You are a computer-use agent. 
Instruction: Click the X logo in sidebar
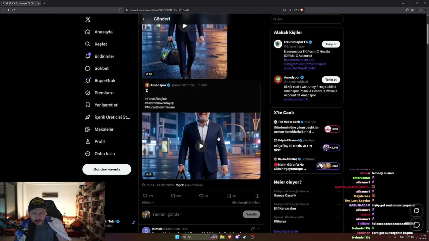point(88,19)
